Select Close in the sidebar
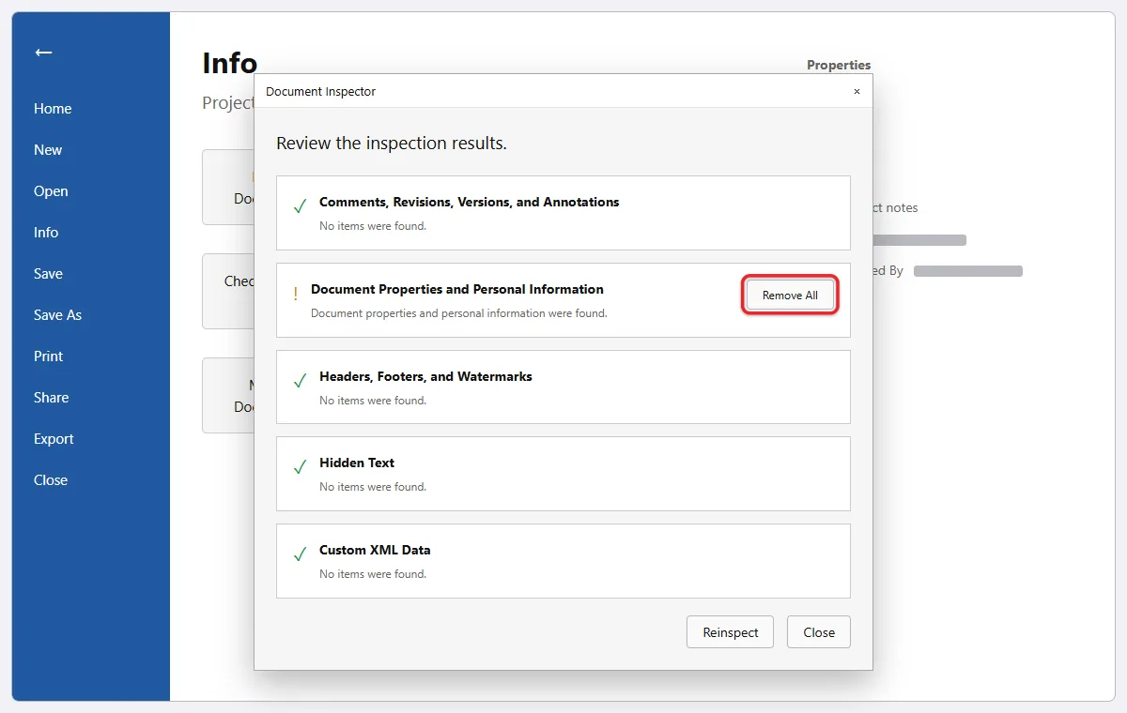This screenshot has height=713, width=1127. [x=51, y=480]
